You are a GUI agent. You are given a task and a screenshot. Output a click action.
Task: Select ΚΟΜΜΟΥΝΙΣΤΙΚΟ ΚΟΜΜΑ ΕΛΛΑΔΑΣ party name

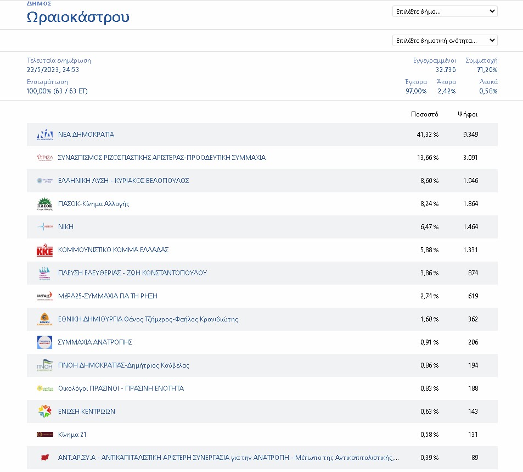[114, 250]
